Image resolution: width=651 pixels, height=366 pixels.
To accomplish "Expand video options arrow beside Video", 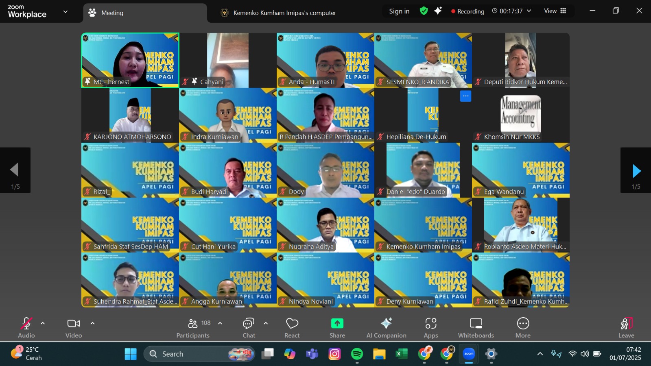I will tap(92, 323).
